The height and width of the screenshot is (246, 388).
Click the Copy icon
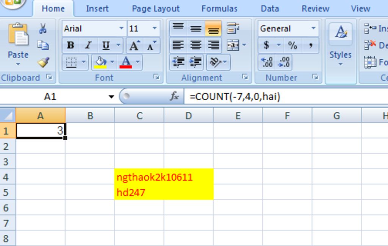point(43,45)
